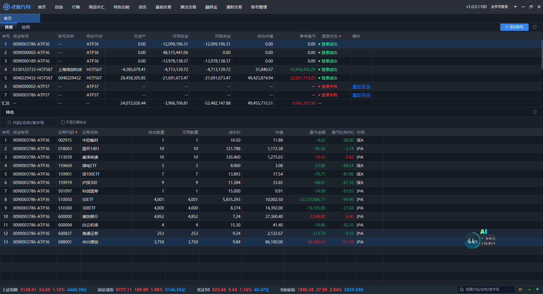The height and width of the screenshot is (294, 543).
Task: Minimize the application window
Action: tap(523, 7)
